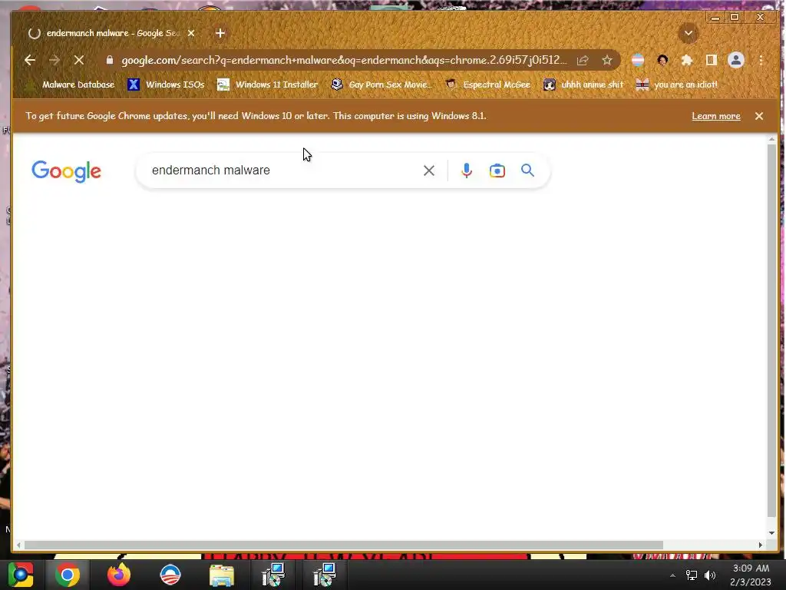Click the Google logo
Viewport: 786px width, 590px height.
66,171
